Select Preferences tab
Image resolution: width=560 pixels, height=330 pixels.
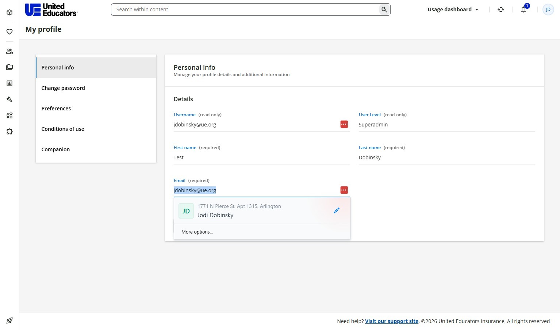click(x=96, y=109)
